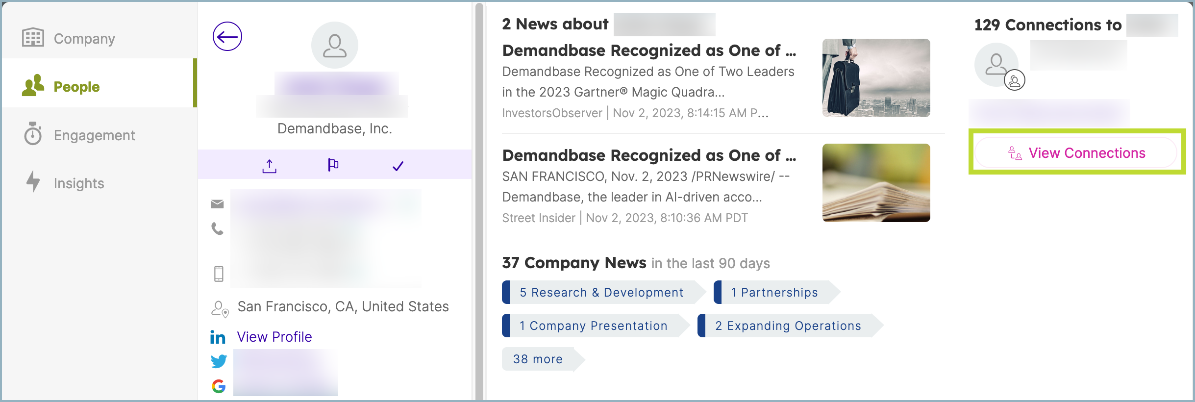This screenshot has width=1195, height=402.
Task: Click the flag icon
Action: pos(333,165)
